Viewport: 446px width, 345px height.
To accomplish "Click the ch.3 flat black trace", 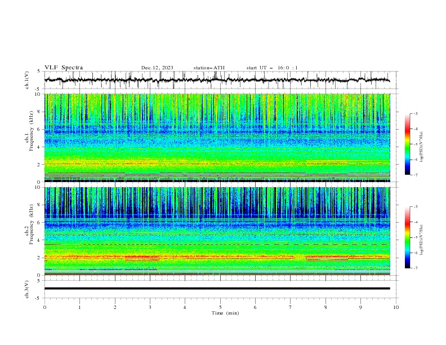I will [x=217, y=289].
